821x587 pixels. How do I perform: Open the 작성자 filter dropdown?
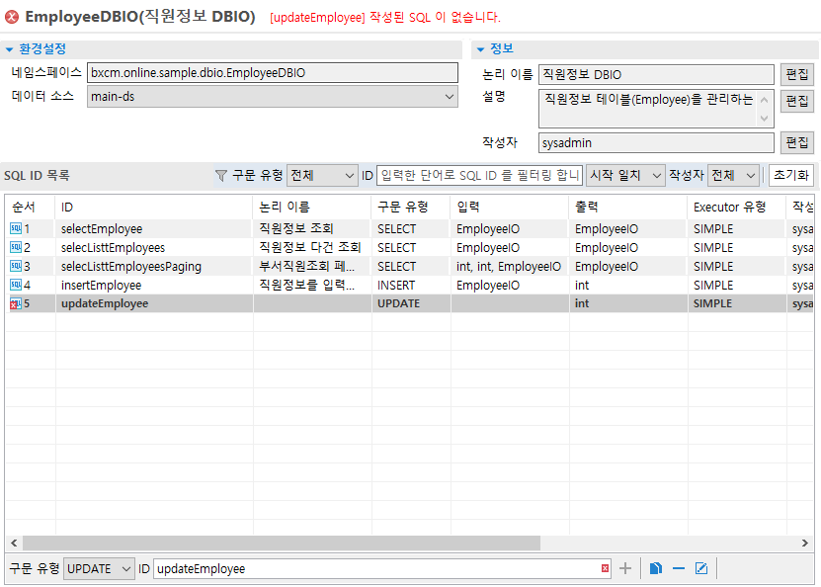tap(734, 175)
